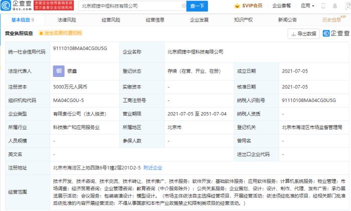
Task: Open the 经营风险 tab
Action: pyautogui.click(x=111, y=20)
